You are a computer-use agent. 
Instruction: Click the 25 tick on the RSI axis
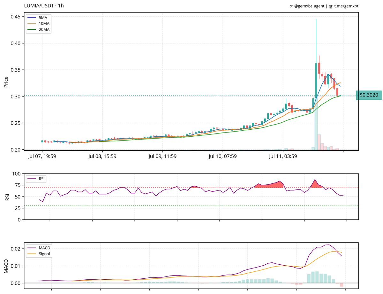click(x=18, y=208)
